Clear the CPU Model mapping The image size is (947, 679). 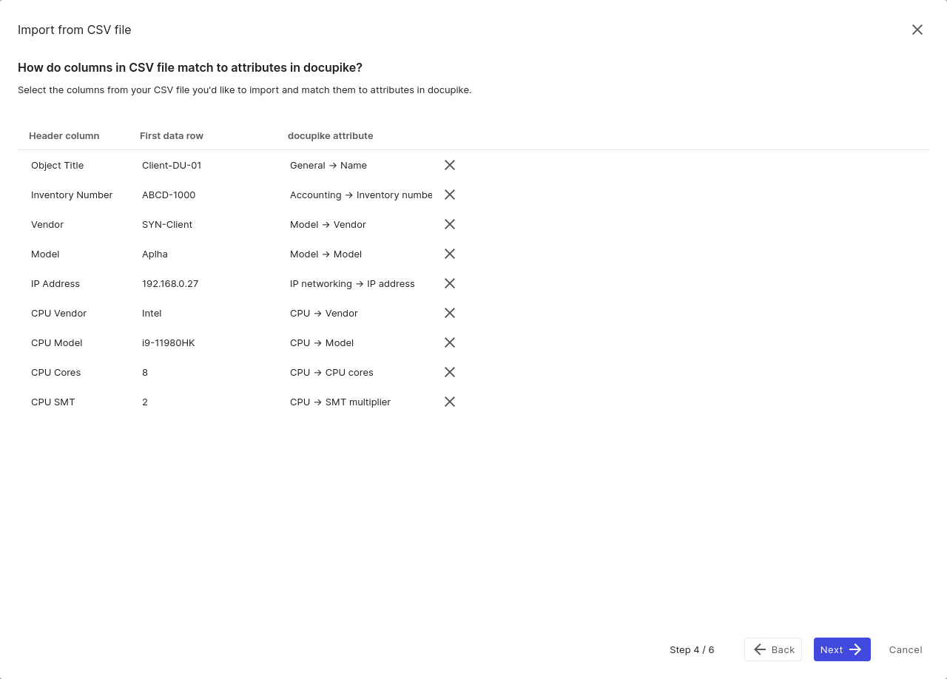449,342
